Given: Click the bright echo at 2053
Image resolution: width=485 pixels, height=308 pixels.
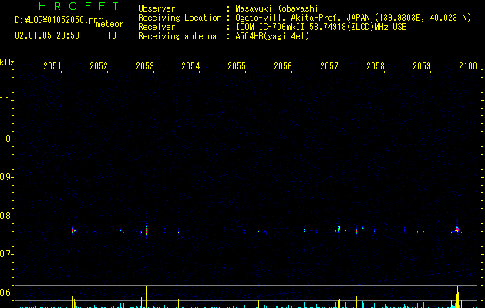Looking at the screenshot, I should point(146,230).
